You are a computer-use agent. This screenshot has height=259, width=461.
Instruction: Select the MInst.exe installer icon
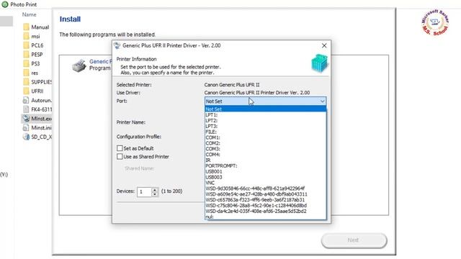pyautogui.click(x=26, y=118)
